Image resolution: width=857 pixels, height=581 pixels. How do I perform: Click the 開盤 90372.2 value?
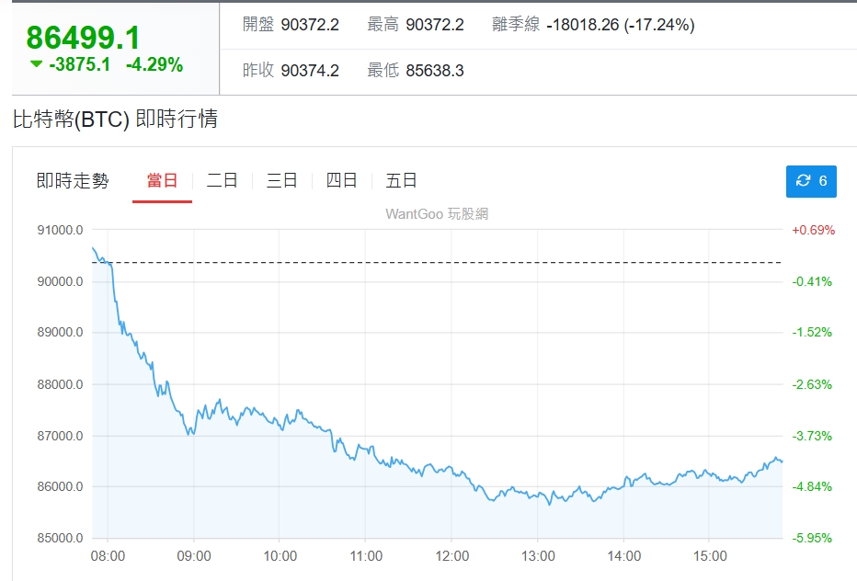pyautogui.click(x=310, y=25)
